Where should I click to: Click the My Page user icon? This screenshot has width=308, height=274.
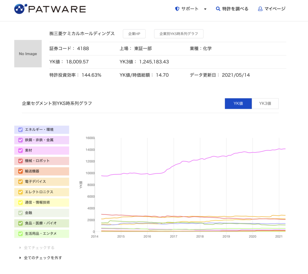click(260, 9)
